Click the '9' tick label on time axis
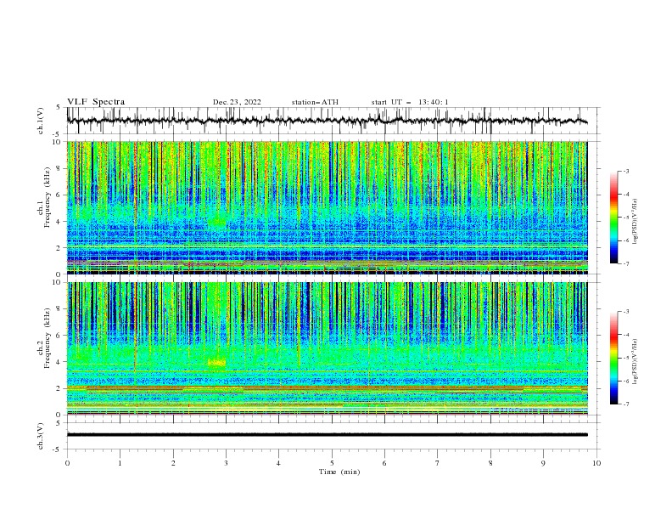672x520 pixels. click(543, 463)
